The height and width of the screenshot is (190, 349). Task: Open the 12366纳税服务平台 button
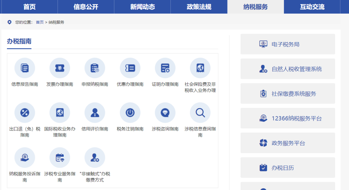[288, 118]
